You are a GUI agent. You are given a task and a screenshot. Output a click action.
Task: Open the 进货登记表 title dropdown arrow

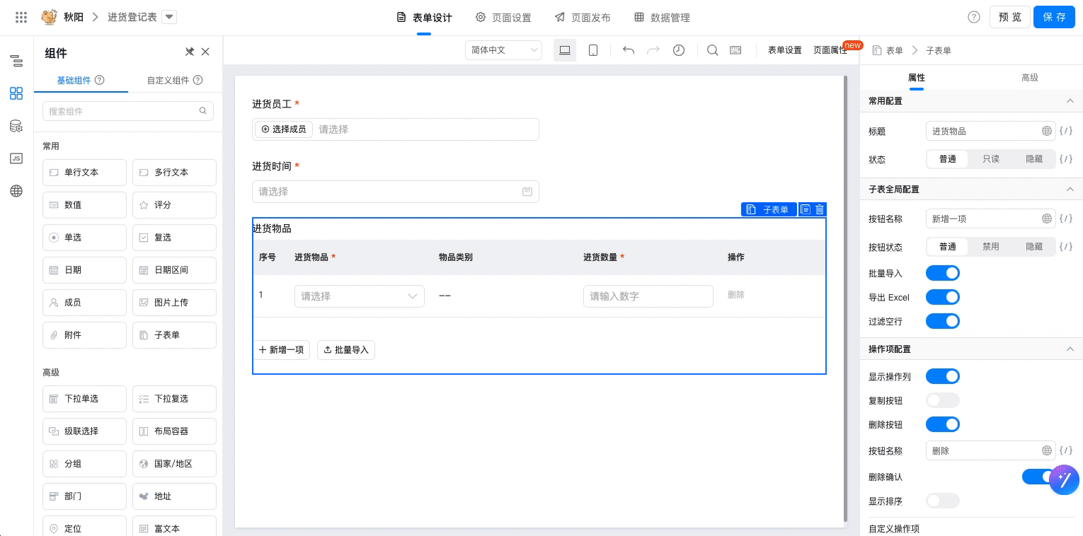[169, 18]
